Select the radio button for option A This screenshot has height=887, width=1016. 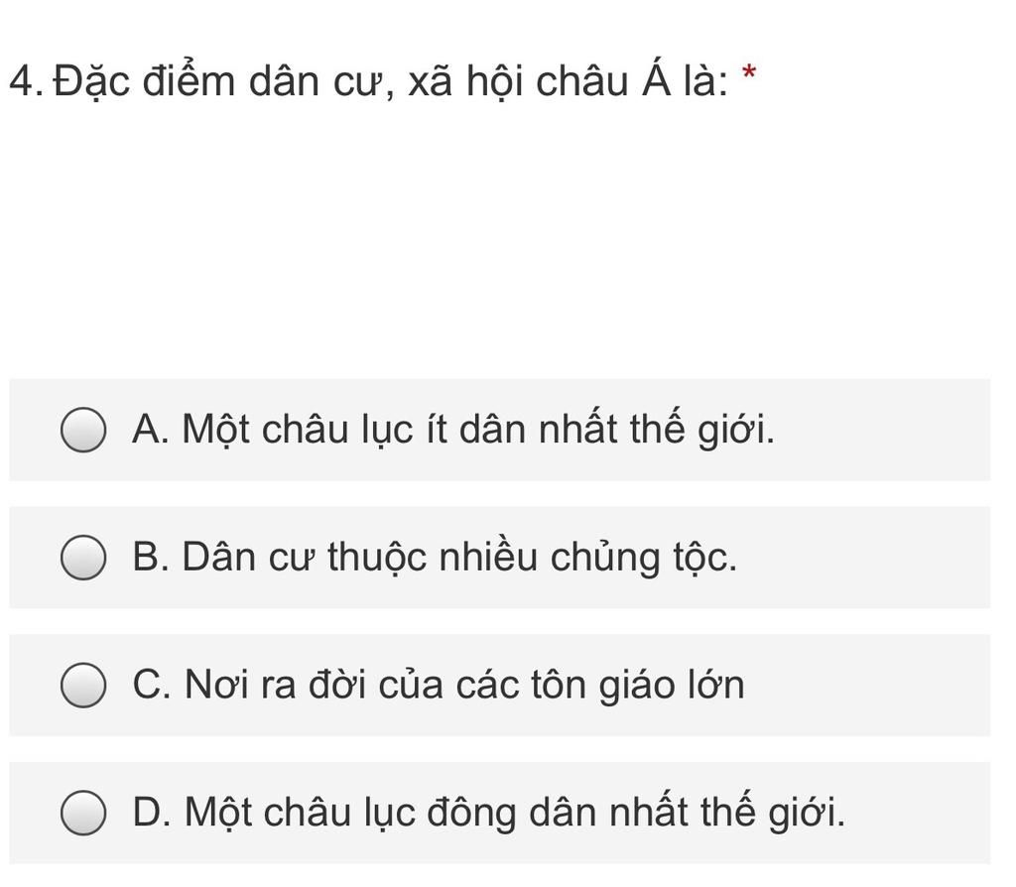click(83, 430)
